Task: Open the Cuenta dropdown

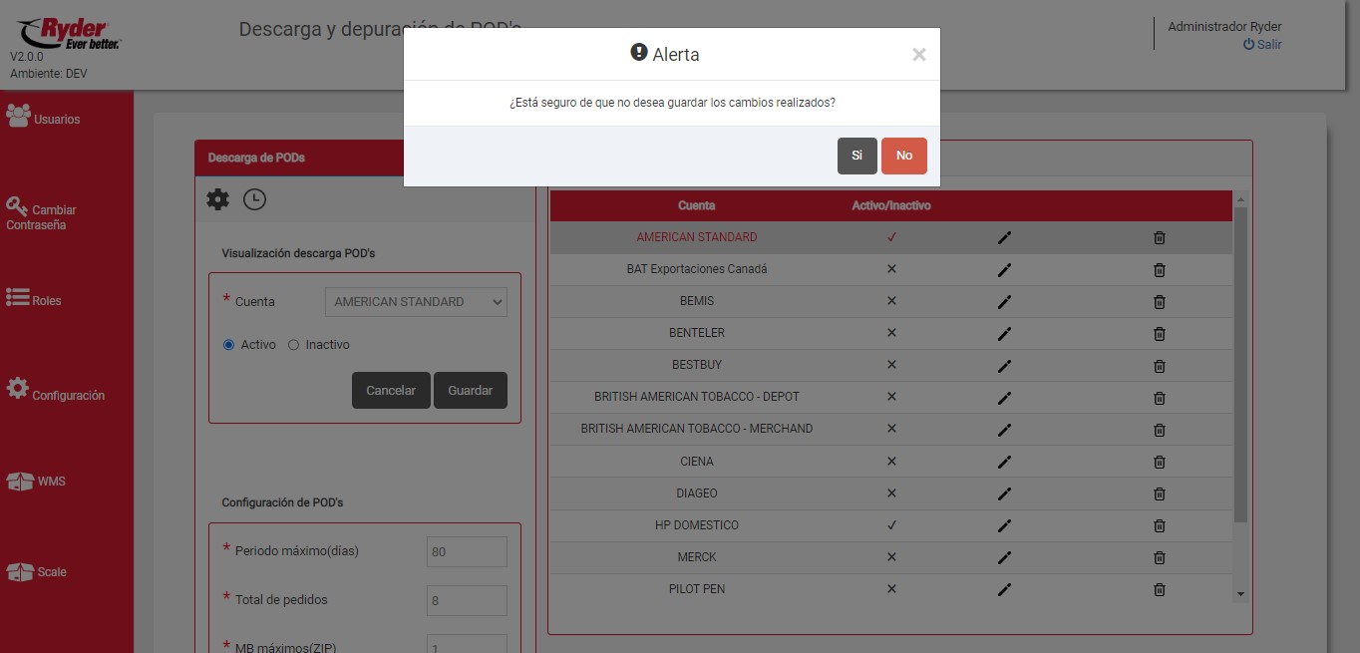Action: click(416, 302)
